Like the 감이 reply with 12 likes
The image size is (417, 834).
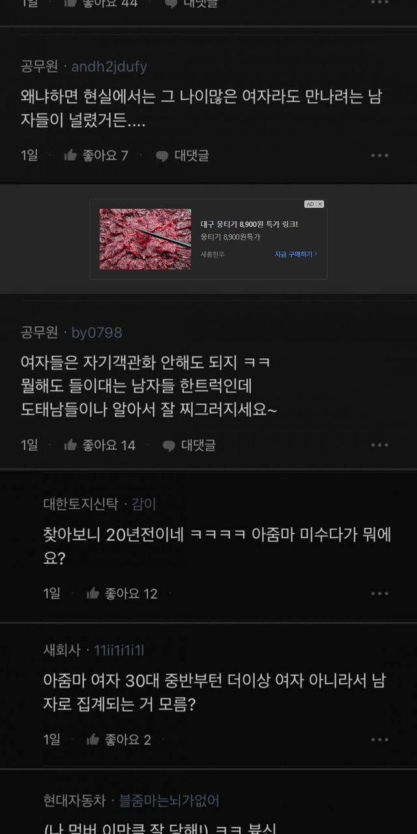122,594
